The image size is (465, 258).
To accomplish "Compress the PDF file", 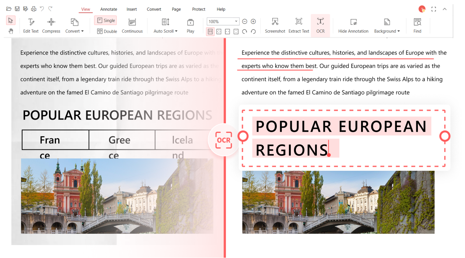I will click(51, 26).
